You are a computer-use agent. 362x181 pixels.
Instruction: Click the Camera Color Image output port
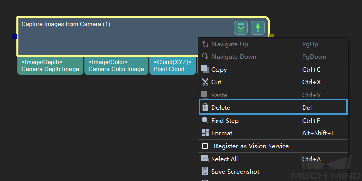pyautogui.click(x=116, y=66)
